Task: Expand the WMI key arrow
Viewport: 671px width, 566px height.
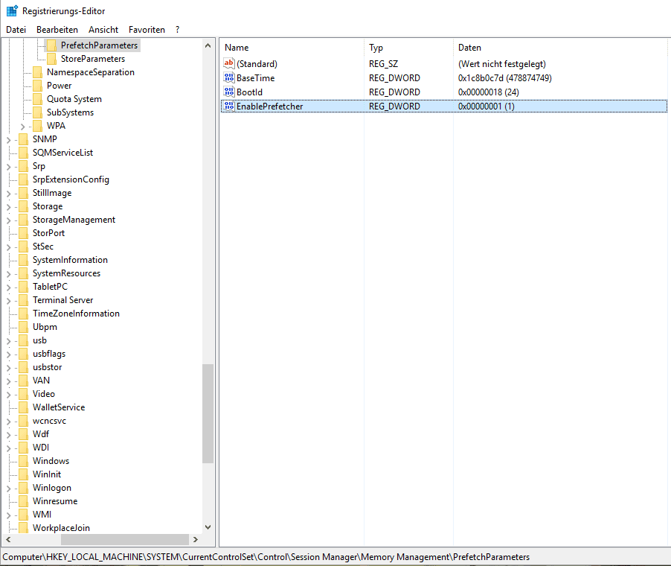Action: pyautogui.click(x=9, y=515)
